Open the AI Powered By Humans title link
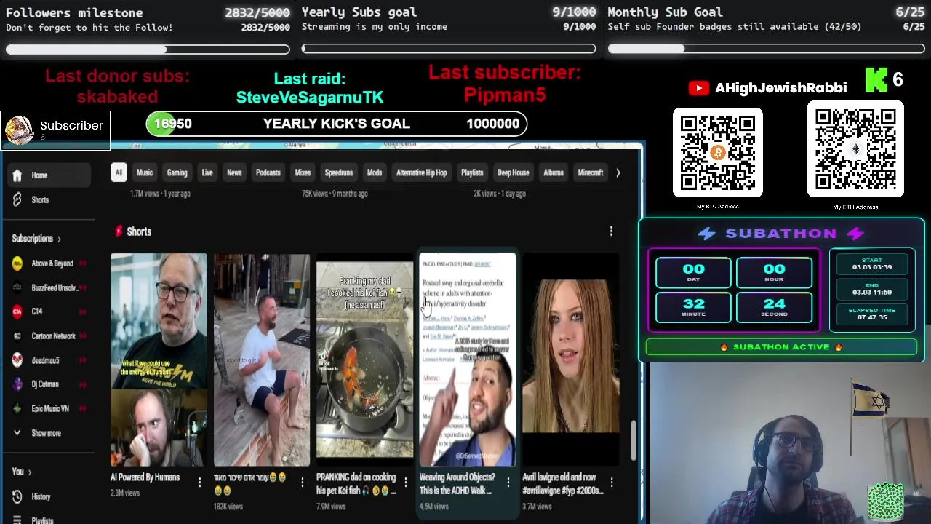The width and height of the screenshot is (931, 524). (145, 477)
